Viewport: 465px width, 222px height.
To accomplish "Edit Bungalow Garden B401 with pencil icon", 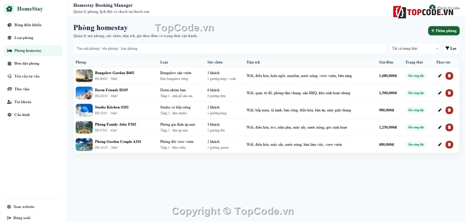I will 440,76.
